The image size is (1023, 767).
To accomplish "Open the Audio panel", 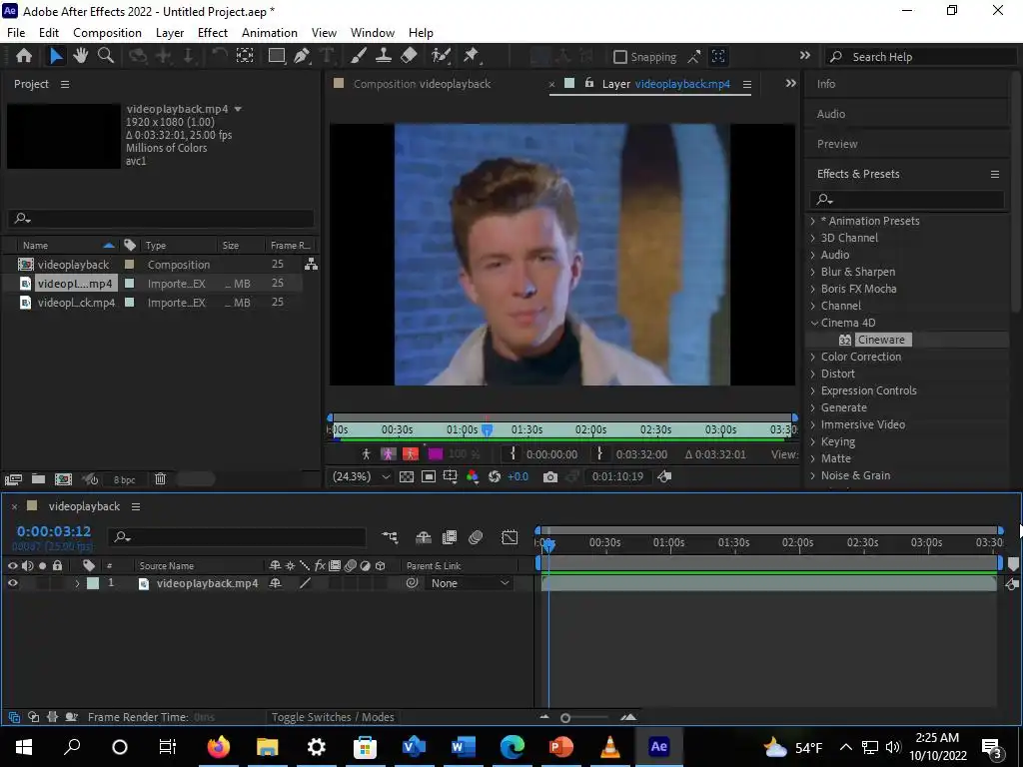I will point(830,114).
